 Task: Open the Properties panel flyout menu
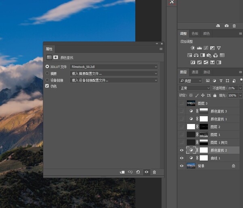pos(161,49)
